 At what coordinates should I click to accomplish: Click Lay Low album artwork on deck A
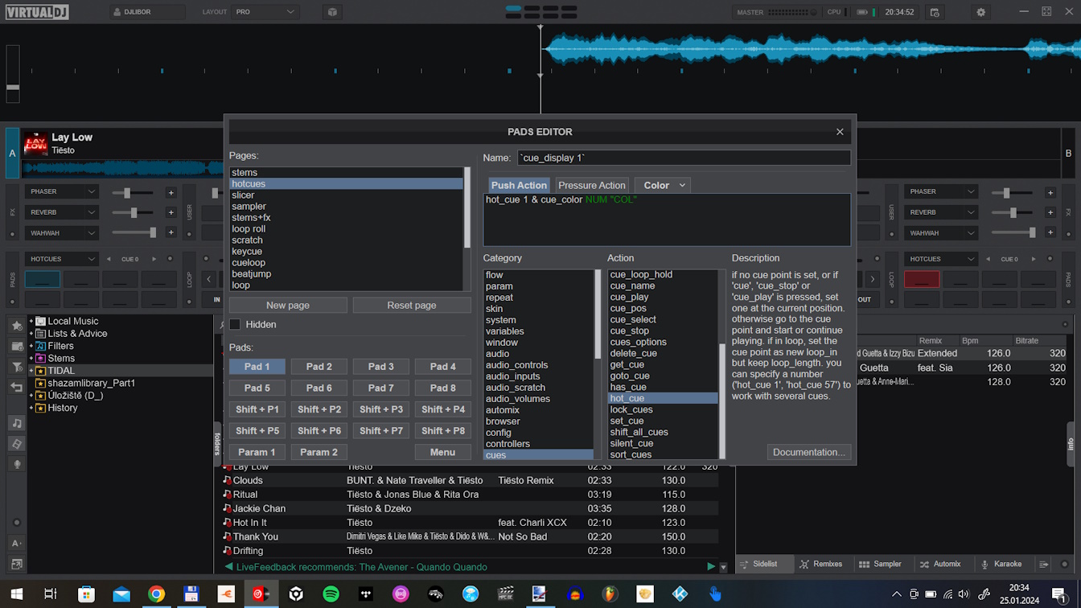click(35, 143)
